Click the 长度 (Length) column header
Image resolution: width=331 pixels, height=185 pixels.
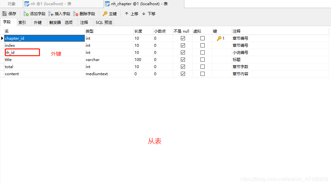[143, 31]
